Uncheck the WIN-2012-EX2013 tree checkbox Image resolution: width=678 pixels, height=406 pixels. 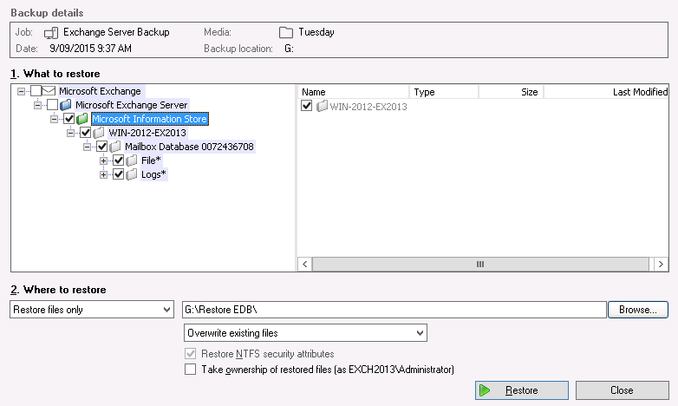coord(86,133)
